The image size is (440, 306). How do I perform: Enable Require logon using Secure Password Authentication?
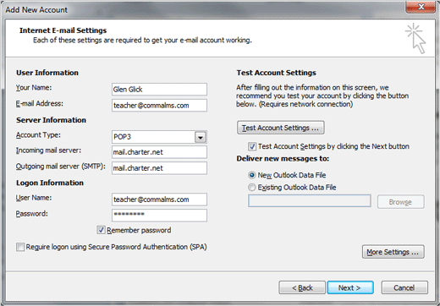pyautogui.click(x=20, y=247)
